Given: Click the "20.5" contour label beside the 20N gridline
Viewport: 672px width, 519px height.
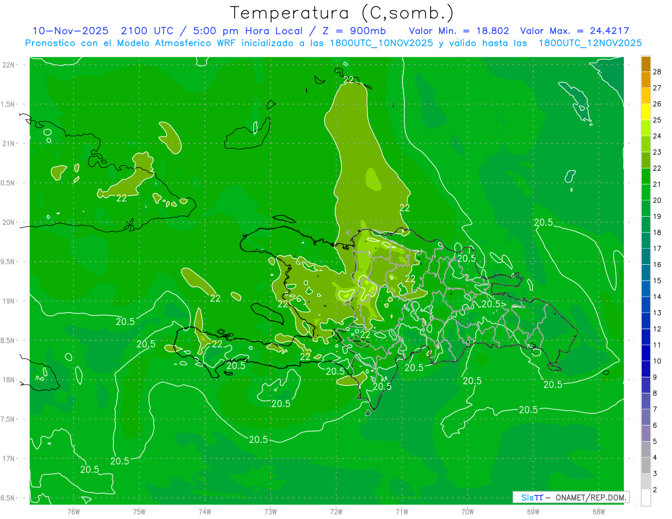Looking at the screenshot, I should pos(543,222).
